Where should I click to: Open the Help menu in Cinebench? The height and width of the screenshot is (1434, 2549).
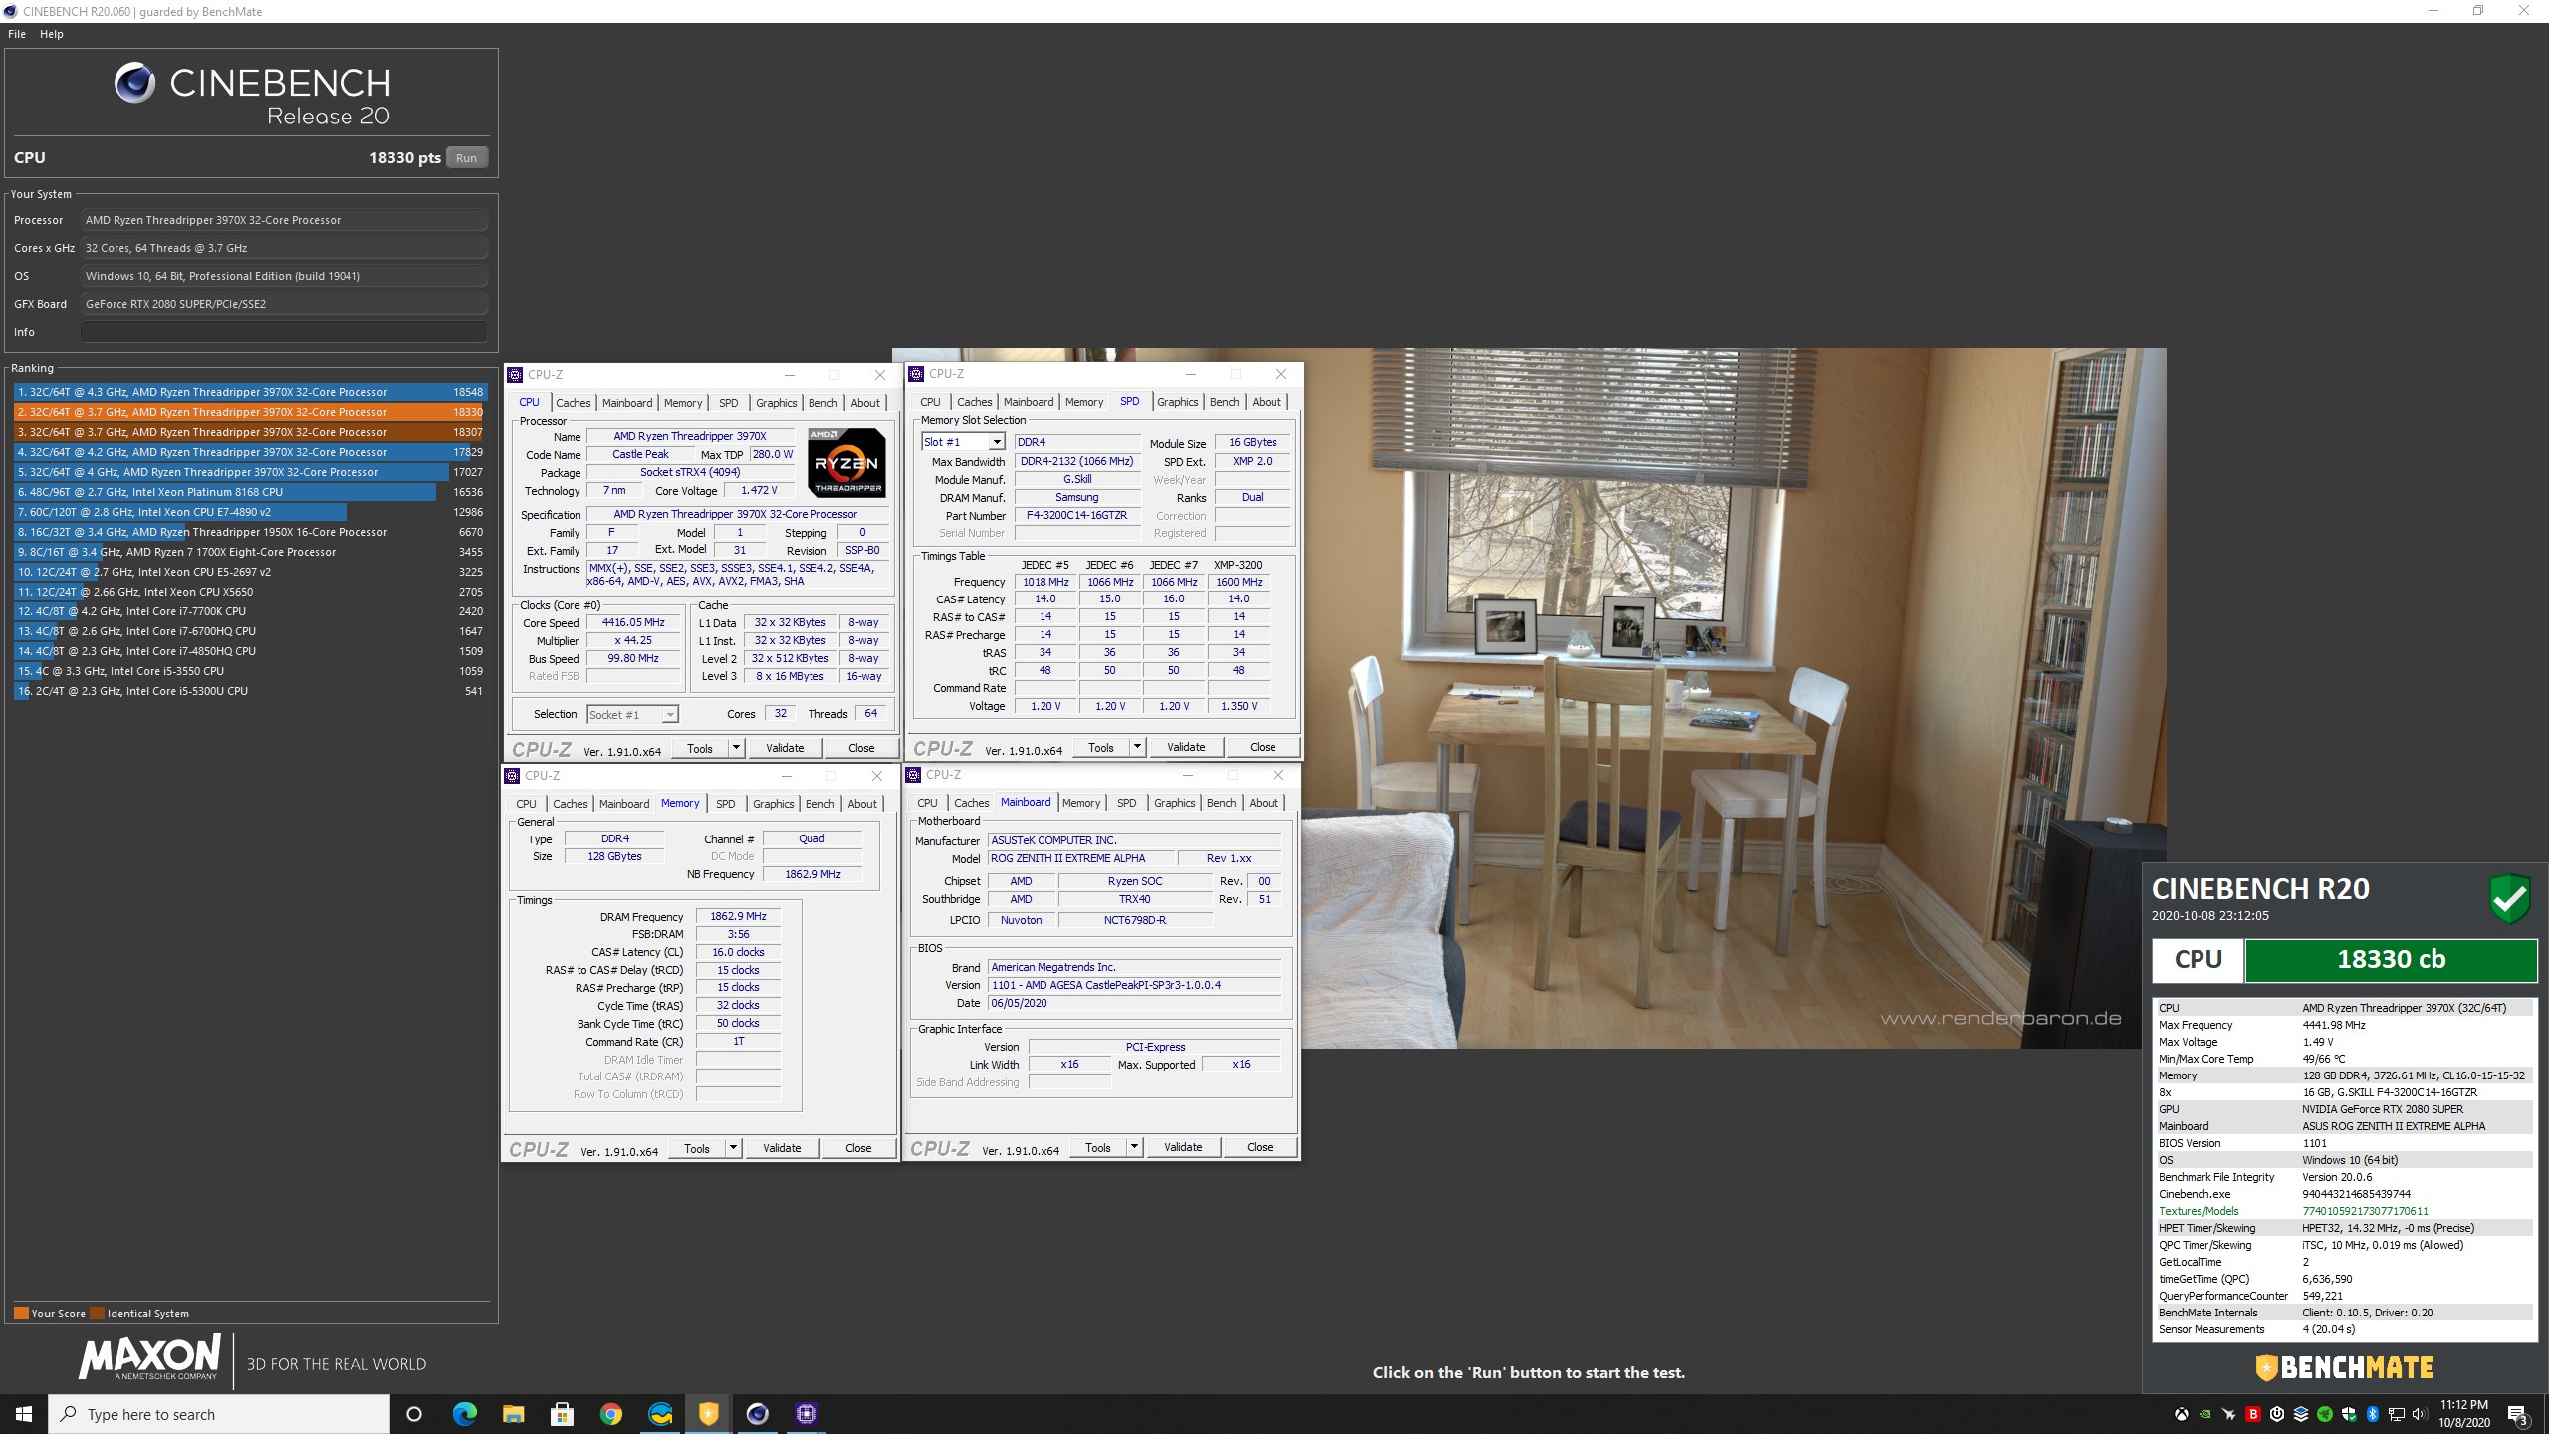click(x=52, y=34)
